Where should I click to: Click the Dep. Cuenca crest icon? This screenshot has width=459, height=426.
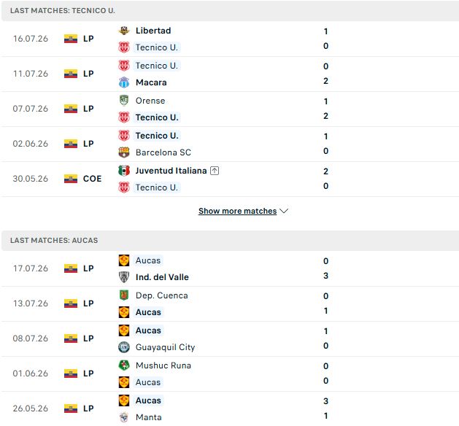(x=124, y=295)
